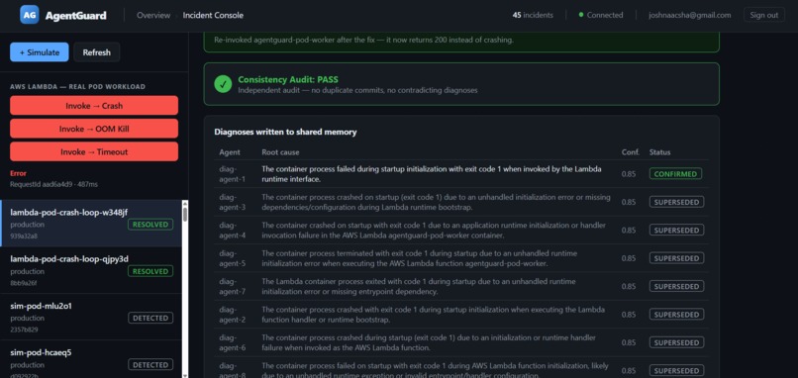The height and width of the screenshot is (378, 798).
Task: Open the Incident Console tab
Action: (213, 15)
